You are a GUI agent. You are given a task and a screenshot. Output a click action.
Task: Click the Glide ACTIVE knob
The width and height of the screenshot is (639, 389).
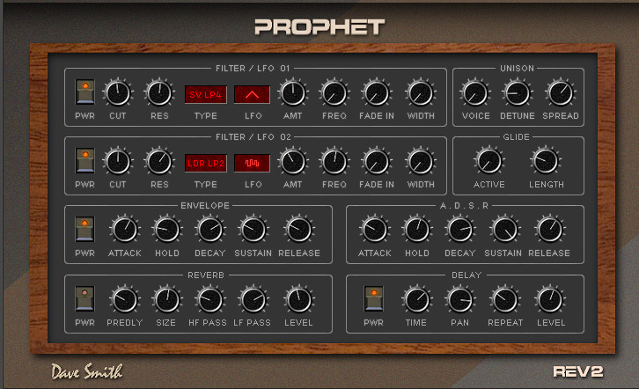tap(488, 161)
